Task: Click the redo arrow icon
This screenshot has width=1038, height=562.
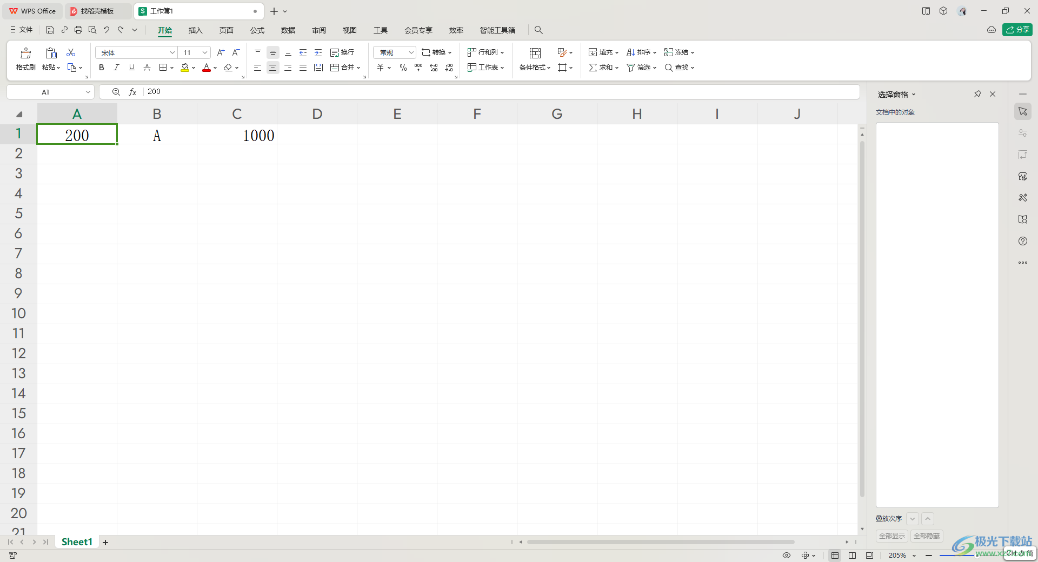Action: click(121, 30)
